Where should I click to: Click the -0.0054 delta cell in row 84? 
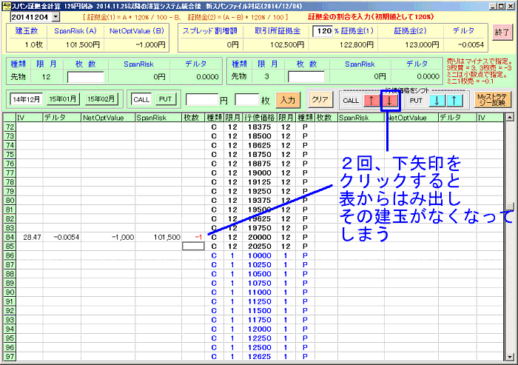(62, 237)
